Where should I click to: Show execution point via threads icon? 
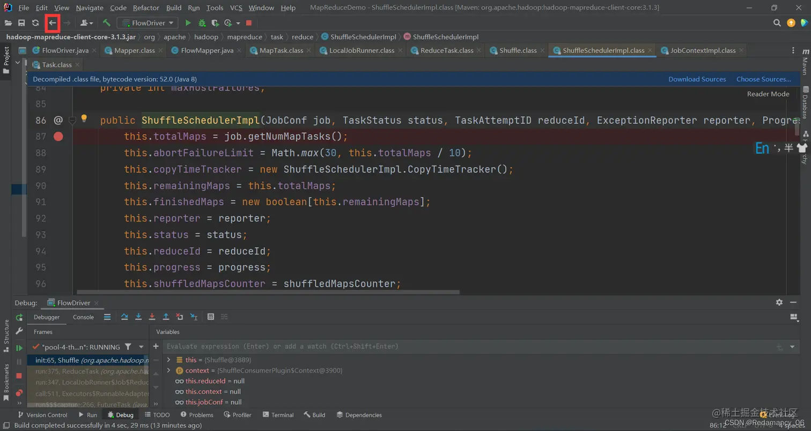107,317
